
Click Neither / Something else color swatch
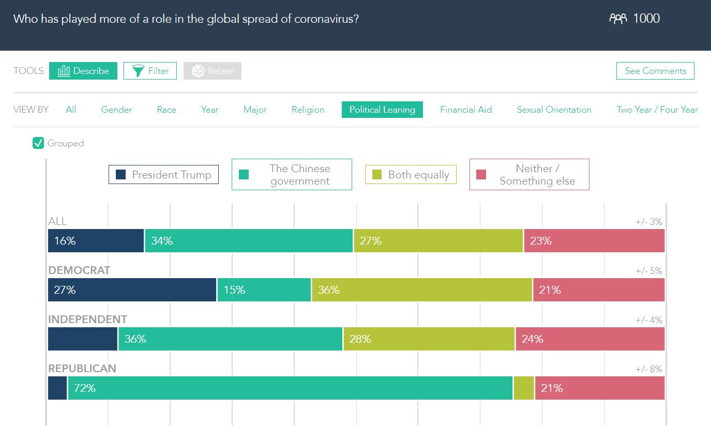(x=481, y=175)
